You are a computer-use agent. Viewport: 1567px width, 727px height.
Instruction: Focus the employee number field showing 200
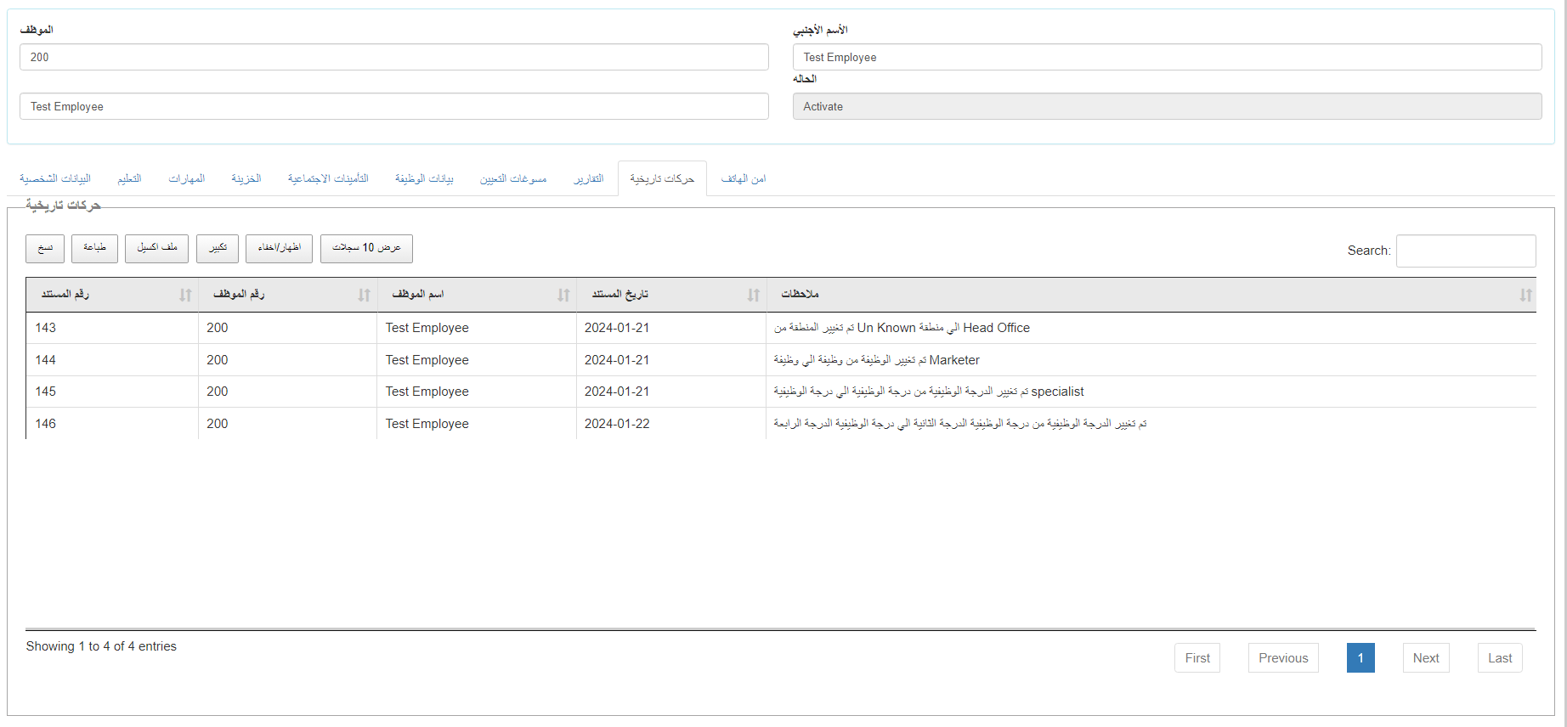[x=393, y=57]
